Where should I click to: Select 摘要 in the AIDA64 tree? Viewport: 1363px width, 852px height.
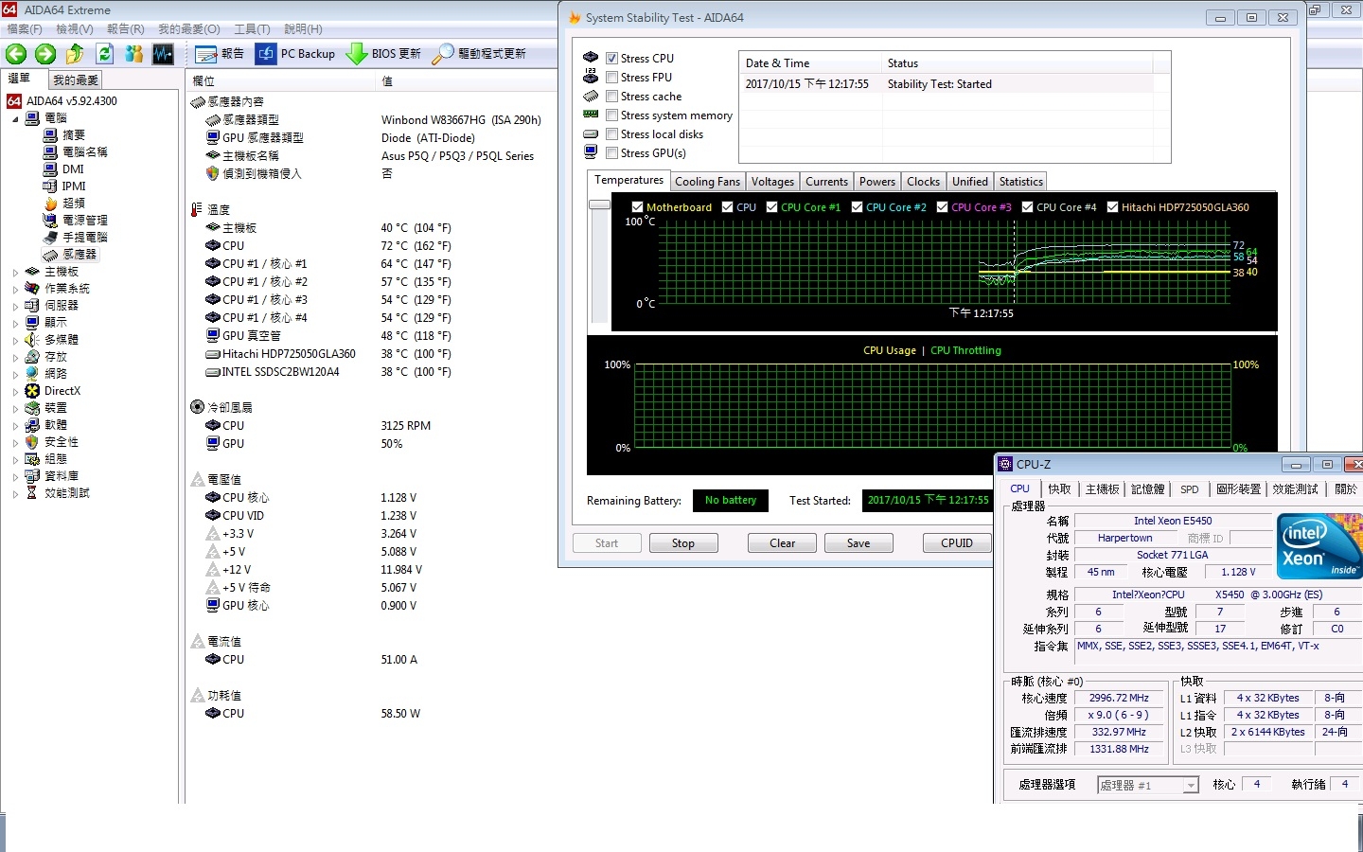(74, 135)
